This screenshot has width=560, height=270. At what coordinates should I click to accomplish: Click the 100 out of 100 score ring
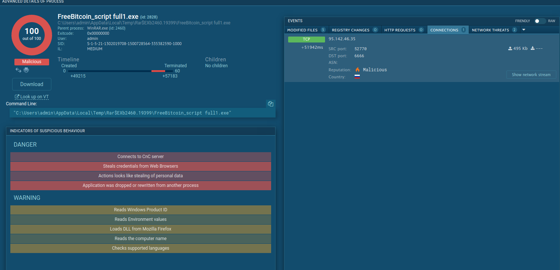[x=32, y=35]
